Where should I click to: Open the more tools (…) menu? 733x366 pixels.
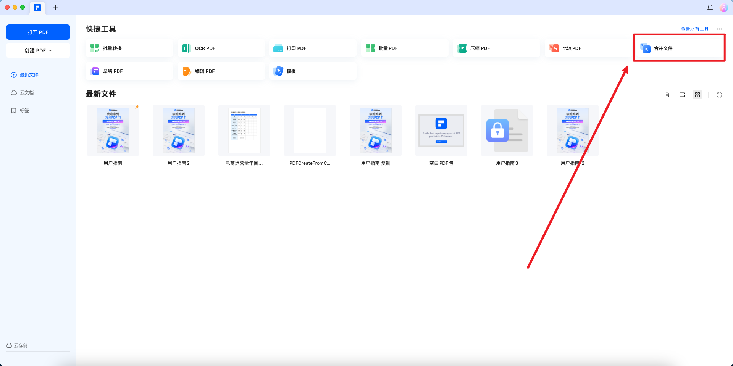[x=720, y=29]
